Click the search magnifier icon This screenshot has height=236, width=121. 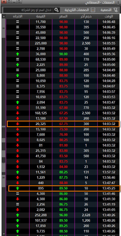pos(57,10)
